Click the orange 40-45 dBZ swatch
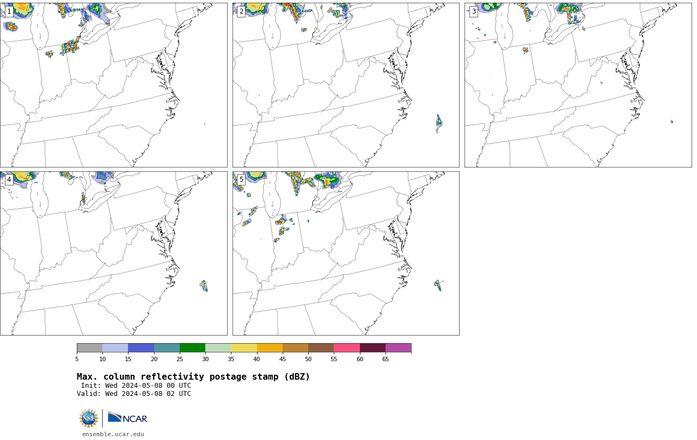The height and width of the screenshot is (440, 697). [x=270, y=348]
